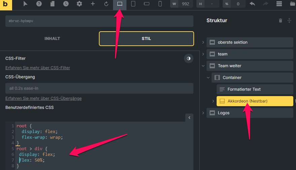Click the flex: 50% code line
296x170 pixels.
tap(32, 160)
